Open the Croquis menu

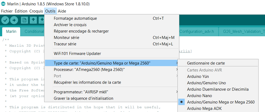[x=36, y=11]
